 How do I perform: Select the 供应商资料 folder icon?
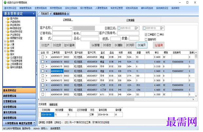pos(8,25)
